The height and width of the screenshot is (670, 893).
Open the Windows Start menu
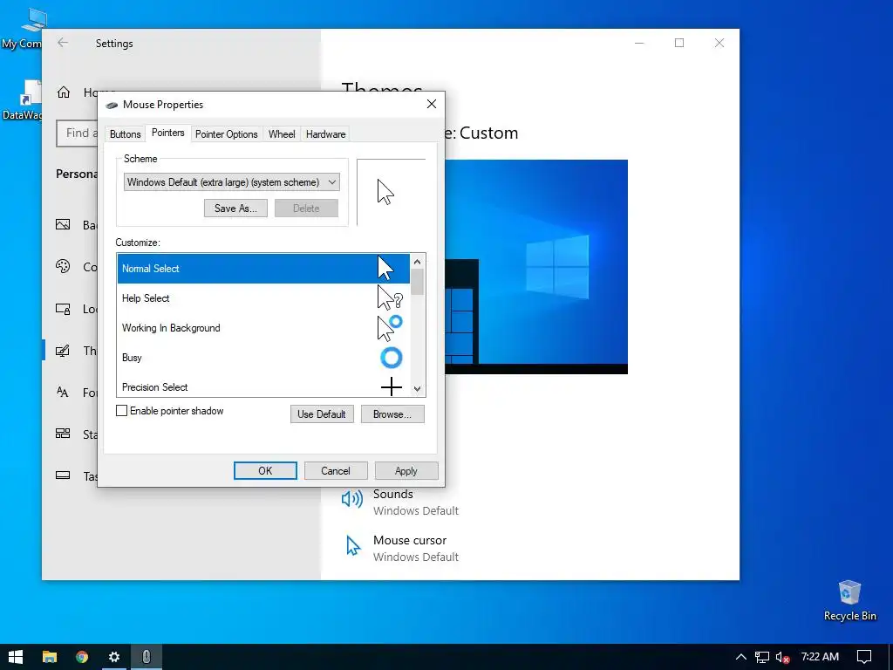click(16, 657)
